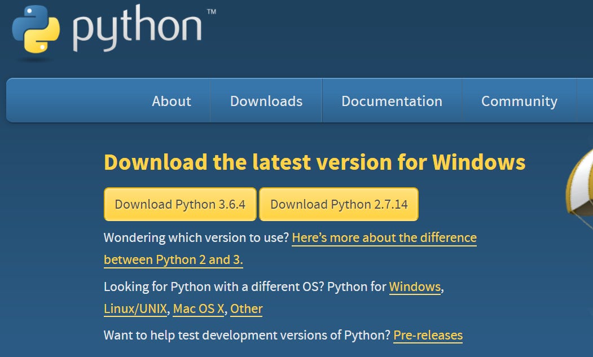This screenshot has height=357, width=593.
Task: Open the About menu
Action: coord(171,101)
